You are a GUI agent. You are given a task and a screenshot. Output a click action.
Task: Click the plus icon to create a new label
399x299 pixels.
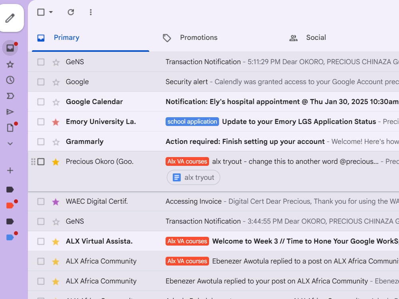10,170
